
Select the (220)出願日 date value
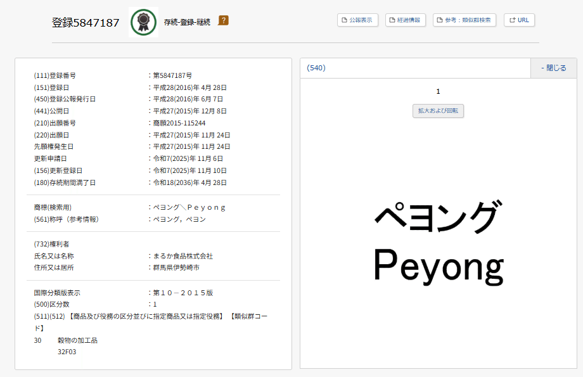[x=191, y=136]
